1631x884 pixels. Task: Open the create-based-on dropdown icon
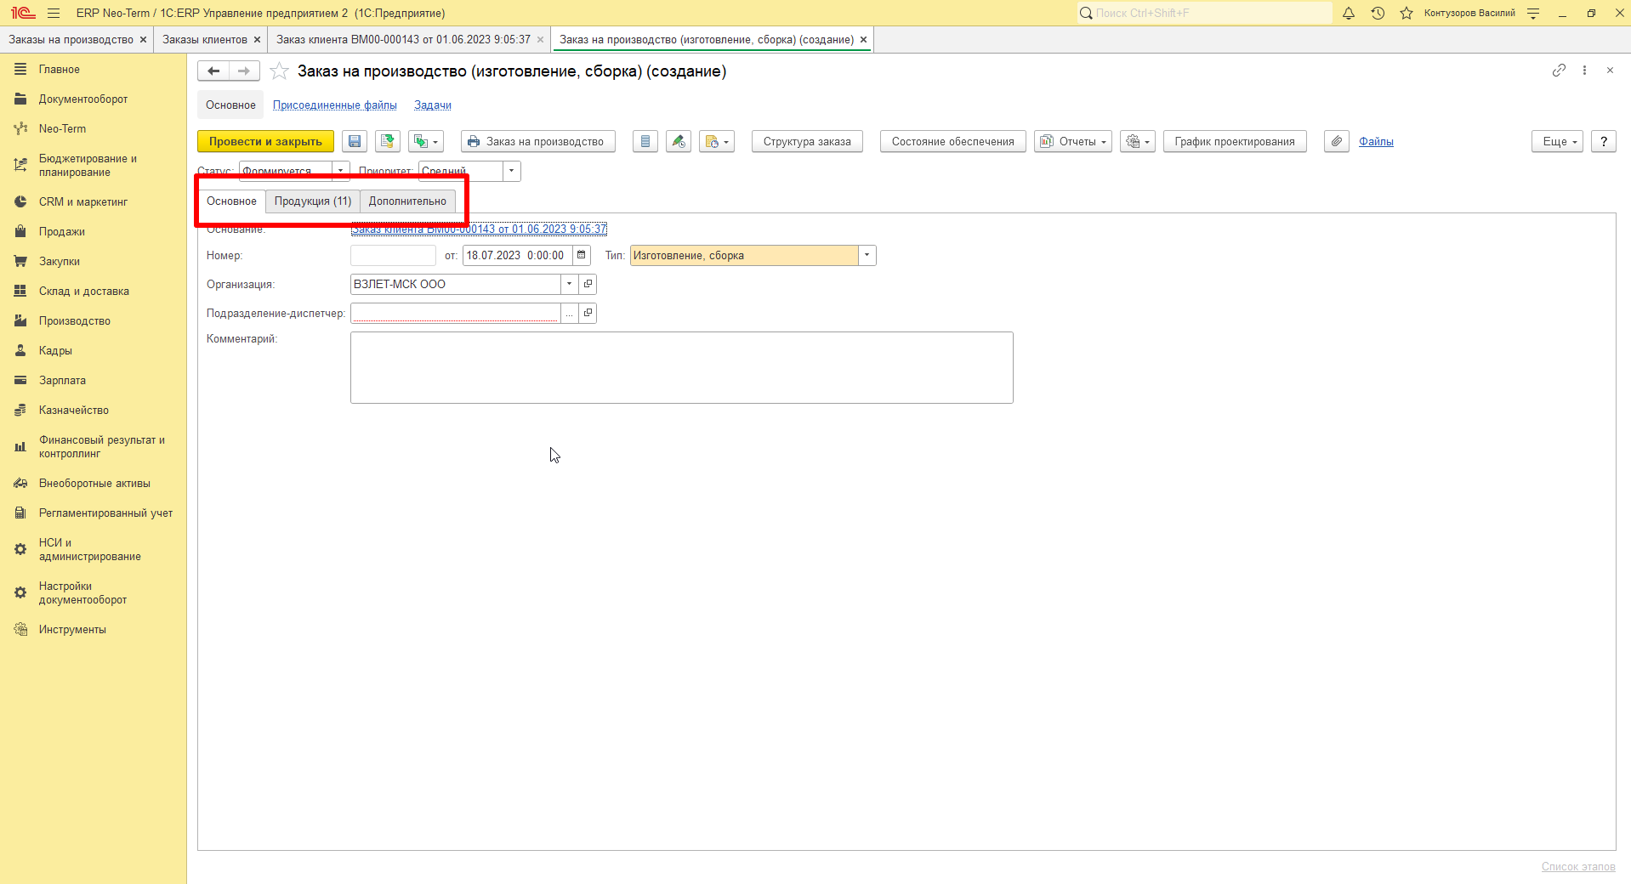[x=426, y=142]
